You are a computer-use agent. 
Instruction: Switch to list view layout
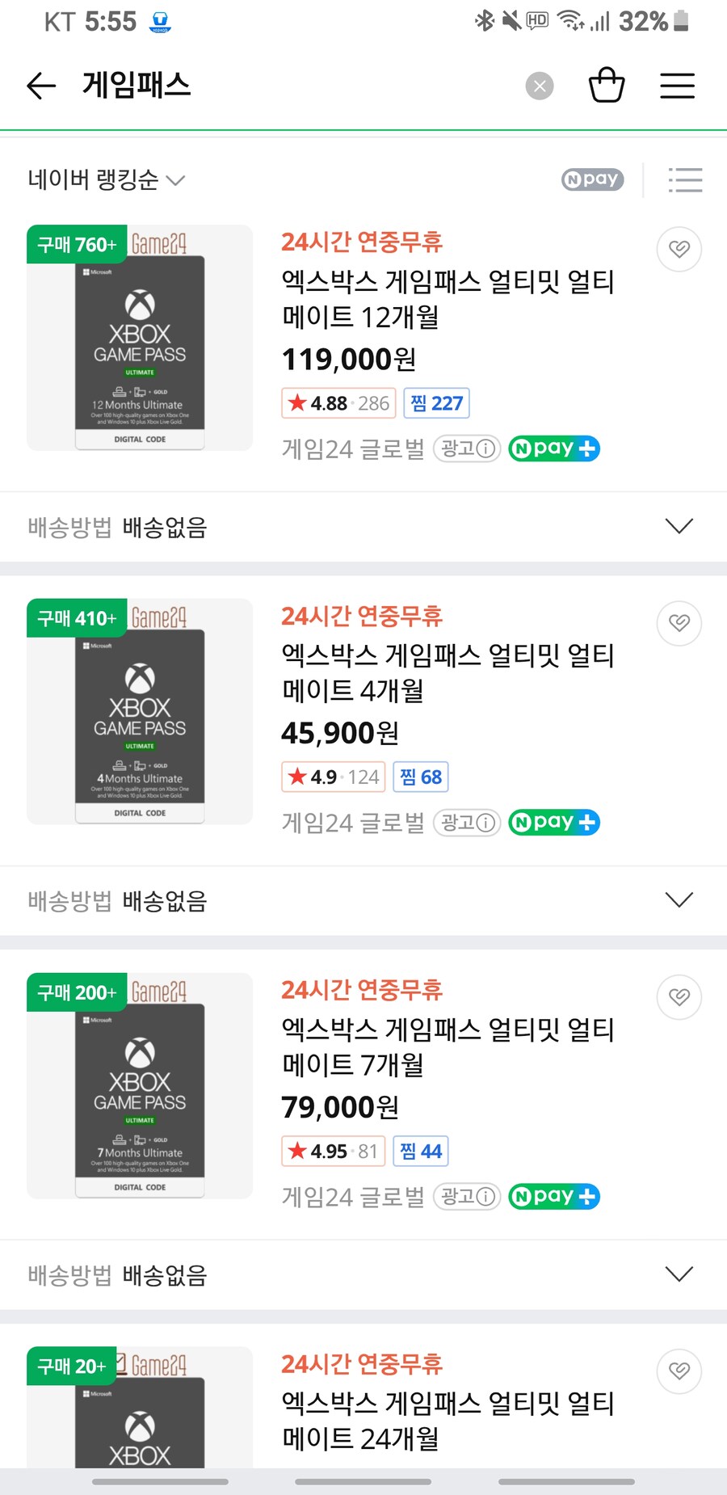[x=685, y=179]
